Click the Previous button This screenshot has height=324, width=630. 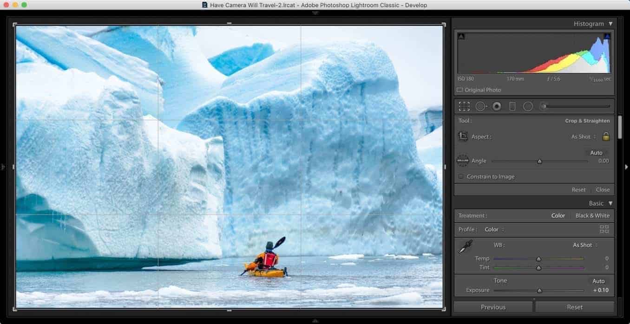(493, 307)
